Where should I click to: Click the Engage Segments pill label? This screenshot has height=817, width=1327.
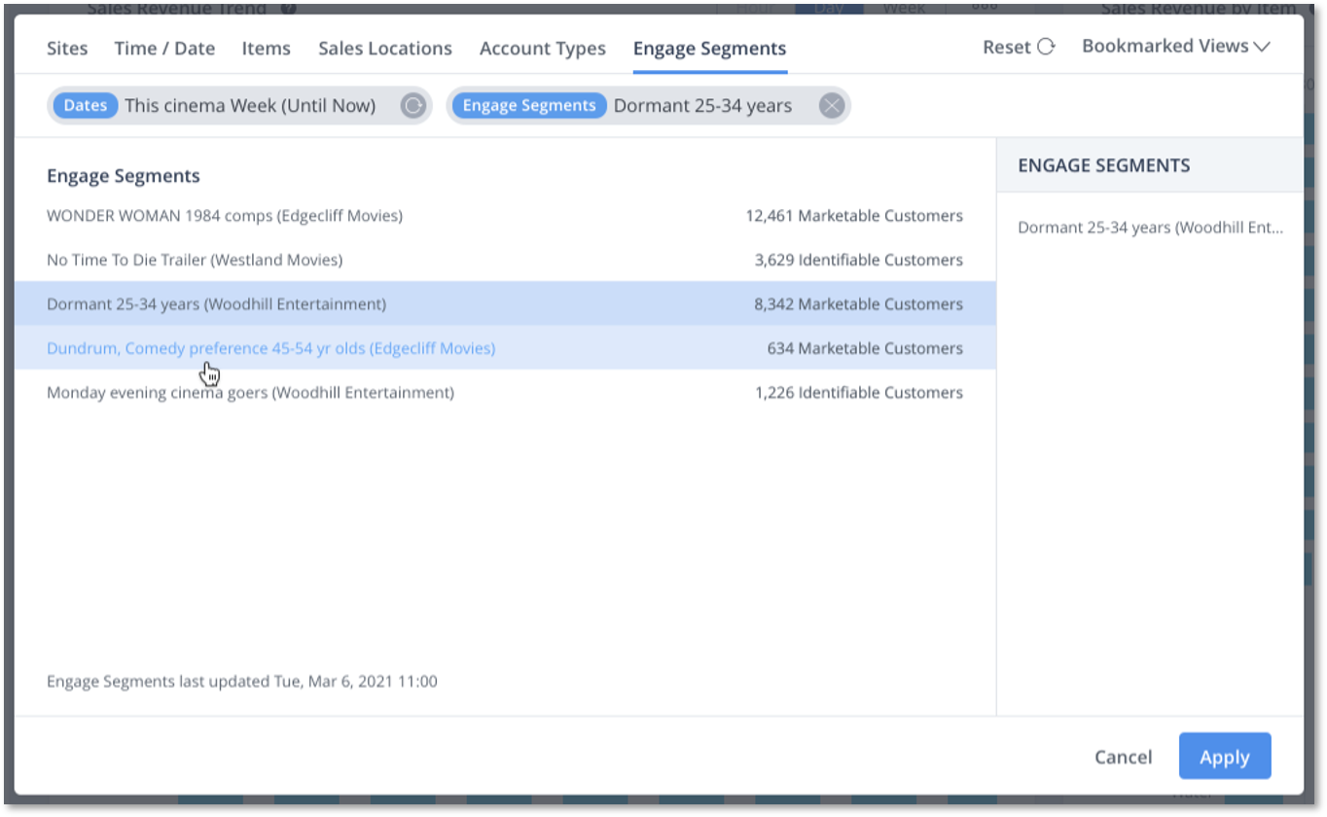[528, 105]
